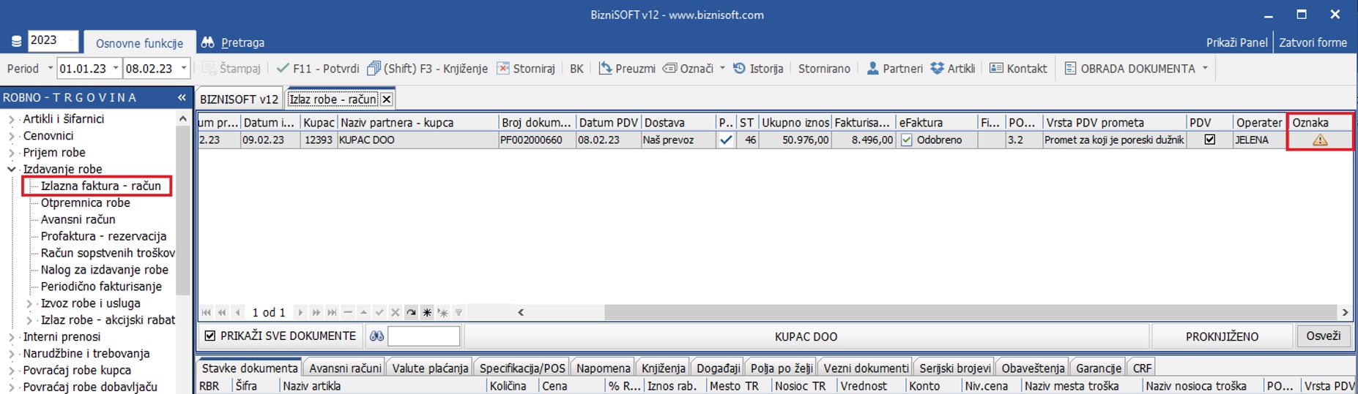Expand Artikli i šifarnici tree node
The height and width of the screenshot is (394, 1358).
click(12, 119)
